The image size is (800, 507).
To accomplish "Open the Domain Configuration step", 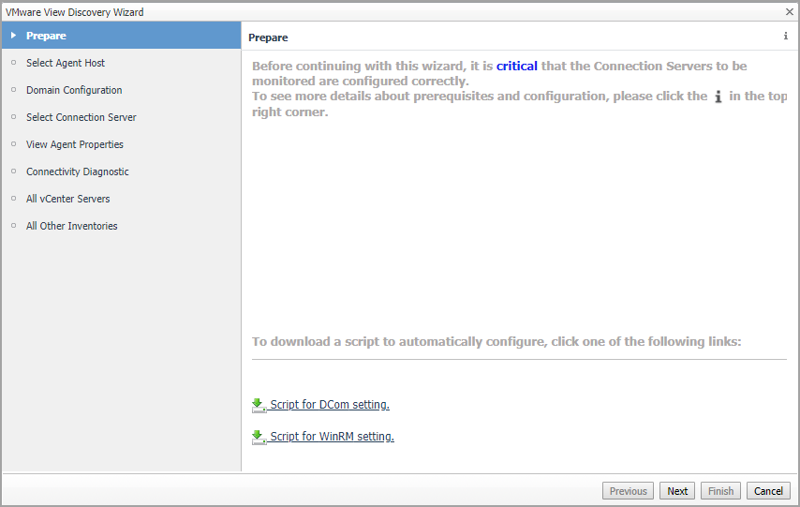I will click(74, 90).
